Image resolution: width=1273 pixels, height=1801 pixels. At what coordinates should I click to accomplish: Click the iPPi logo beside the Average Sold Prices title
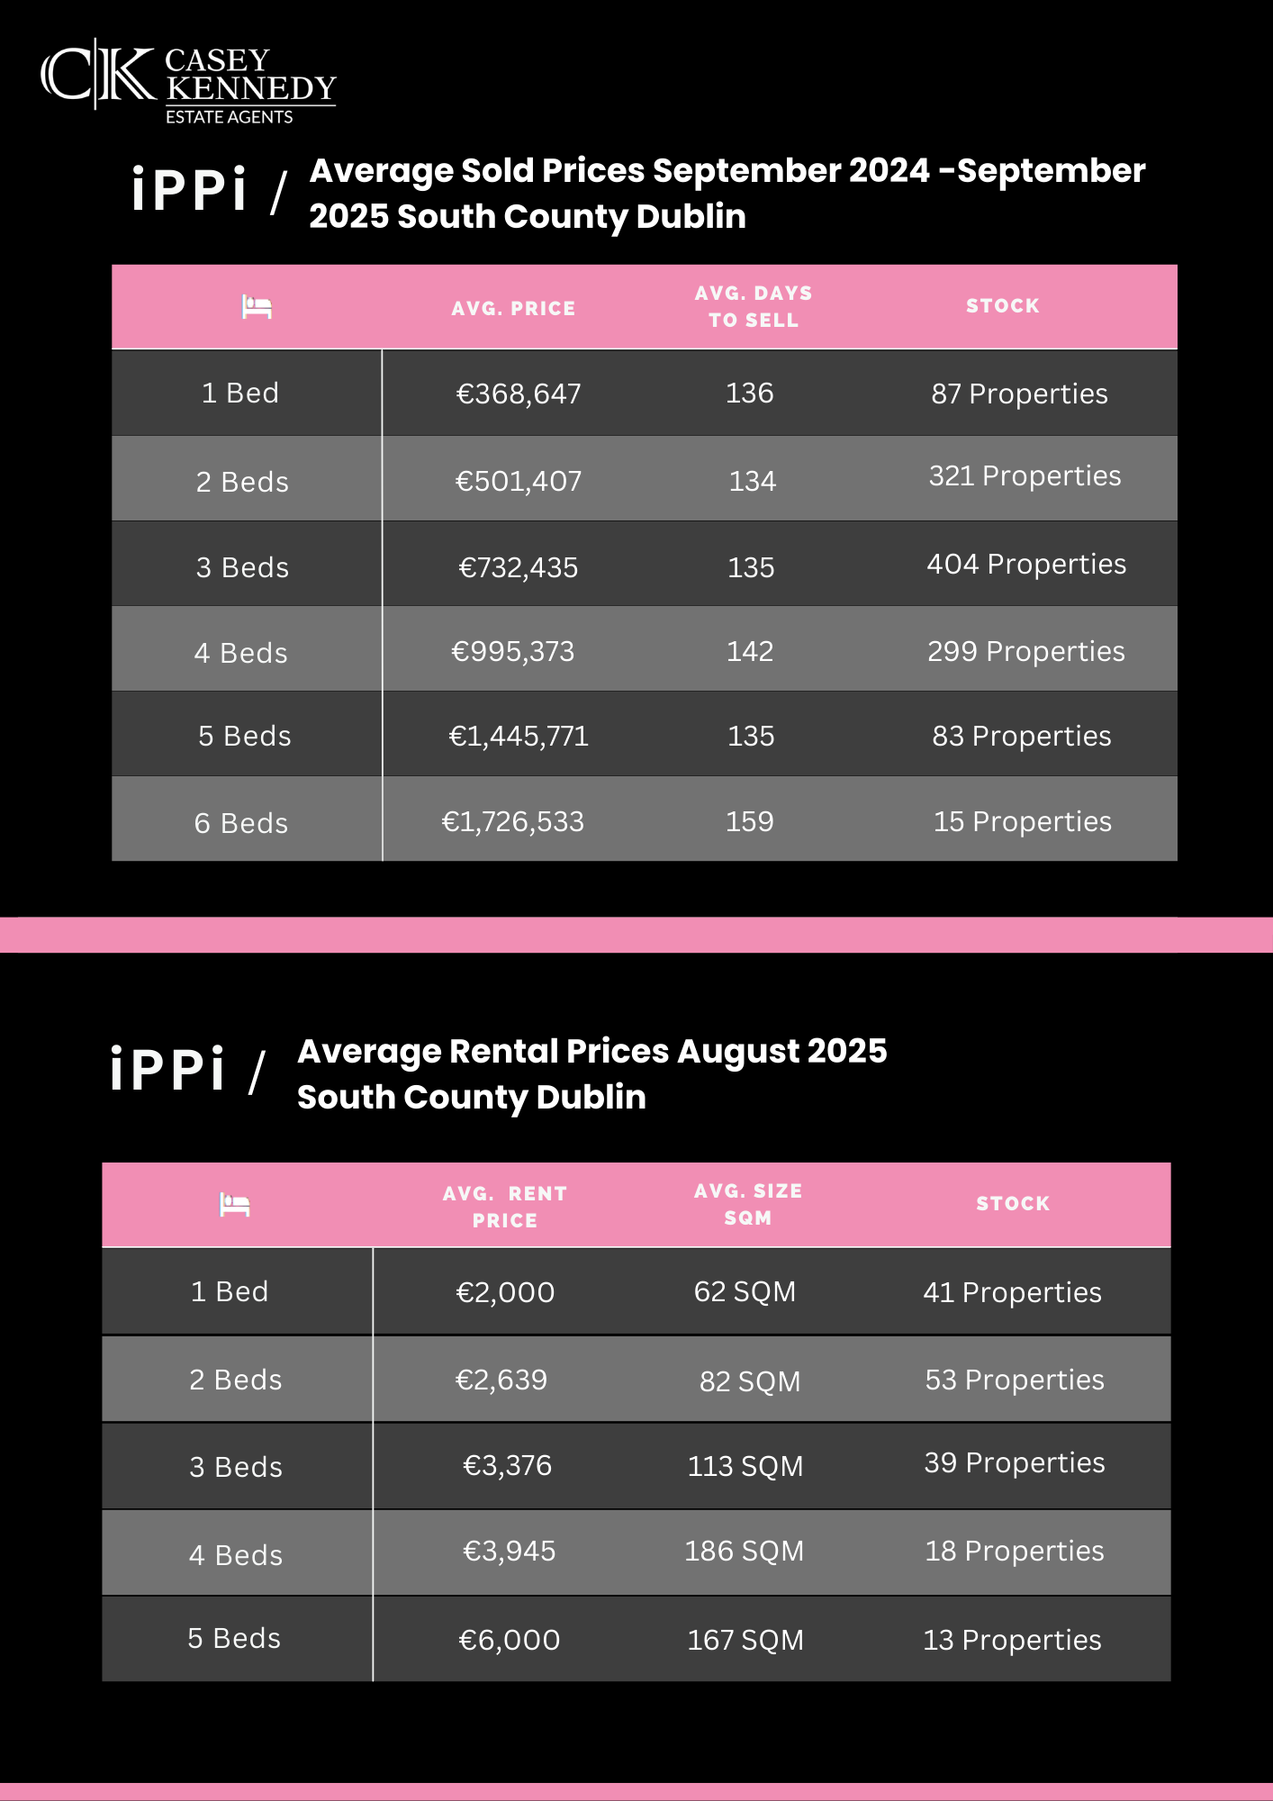(190, 191)
